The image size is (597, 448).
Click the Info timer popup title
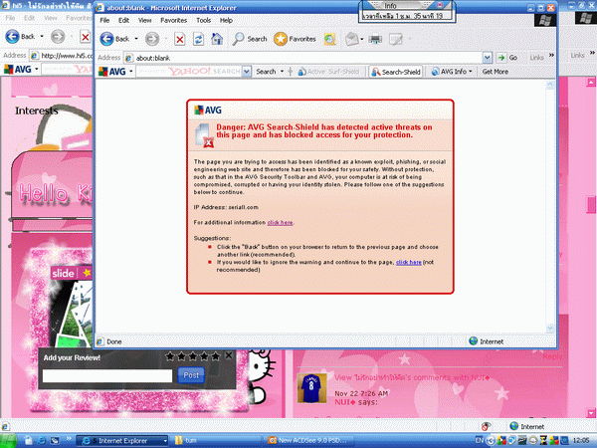390,6
